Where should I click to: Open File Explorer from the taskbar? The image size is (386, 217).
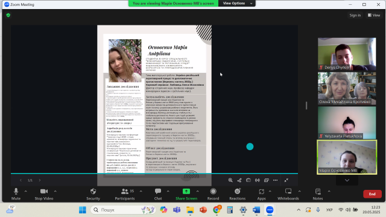click(x=190, y=210)
